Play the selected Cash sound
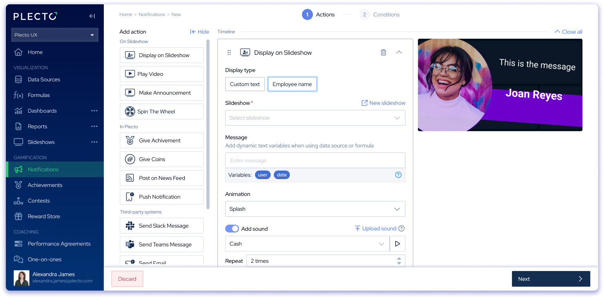Viewport: 604px width, 298px height. (397, 244)
